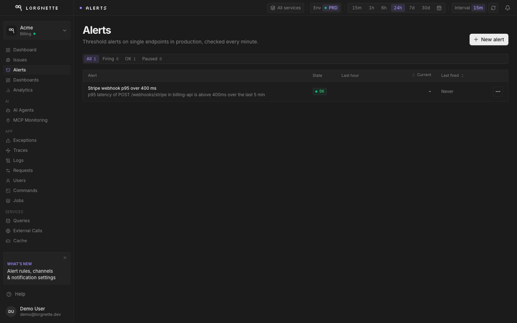Open the notifications bell icon
Image resolution: width=517 pixels, height=323 pixels.
click(x=508, y=8)
